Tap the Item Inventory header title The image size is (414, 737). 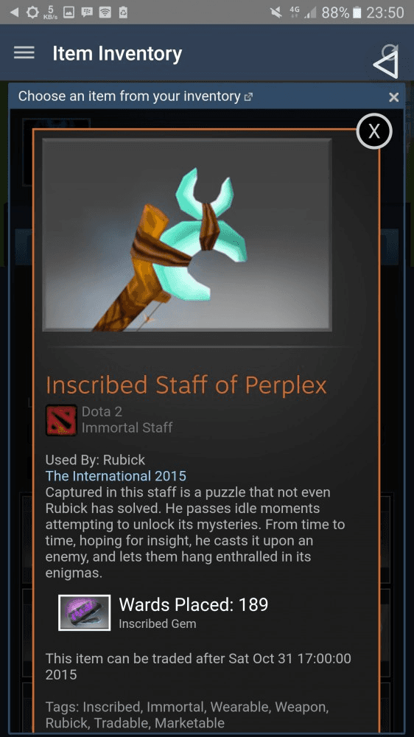click(117, 53)
